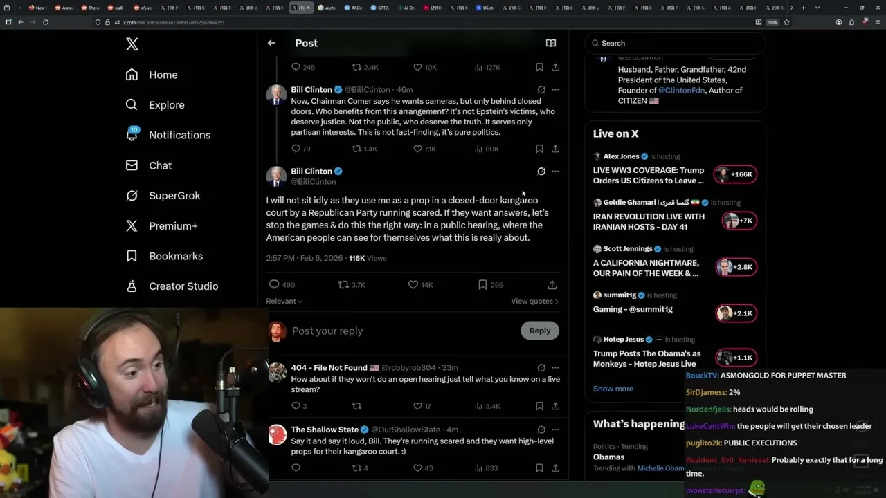886x498 pixels.
Task: Click the browser back arrow
Action: (21, 22)
